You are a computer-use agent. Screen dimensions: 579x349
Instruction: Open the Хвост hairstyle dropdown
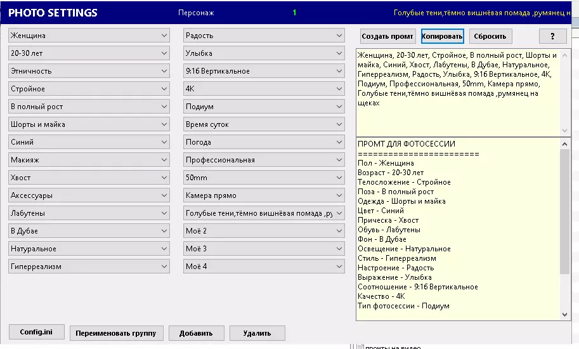point(89,177)
